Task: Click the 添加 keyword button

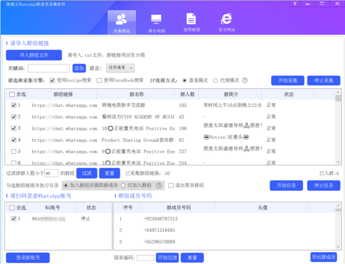Action: [79, 68]
